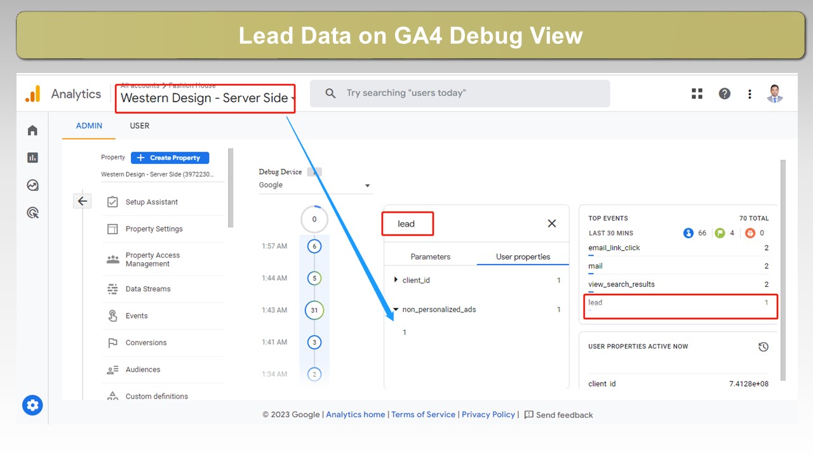Expand the client_id user property
Image resolution: width=813 pixels, height=457 pixels.
(396, 280)
